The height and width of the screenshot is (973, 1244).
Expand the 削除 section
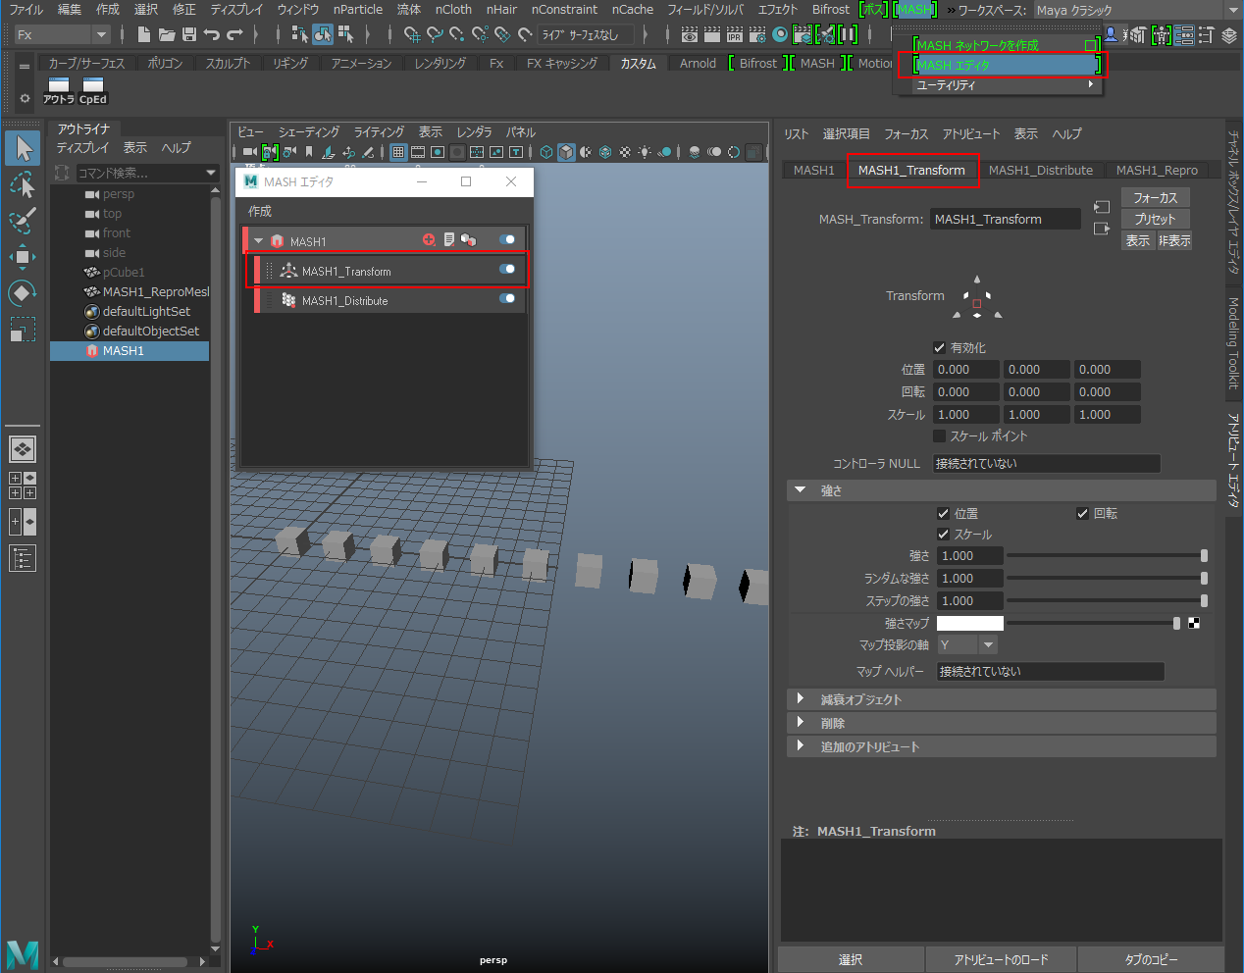801,722
